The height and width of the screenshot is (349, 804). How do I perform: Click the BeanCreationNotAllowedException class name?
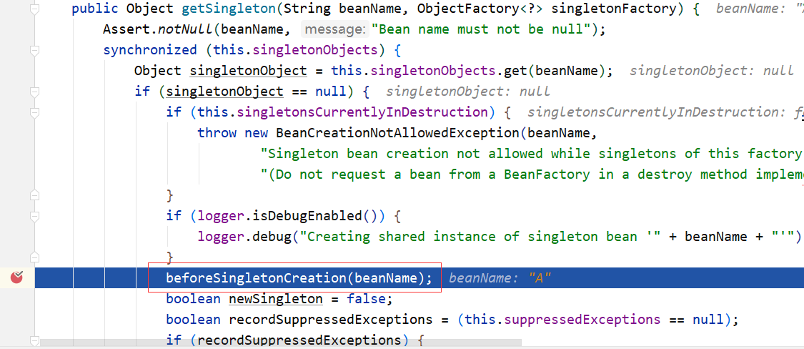pyautogui.click(x=397, y=133)
